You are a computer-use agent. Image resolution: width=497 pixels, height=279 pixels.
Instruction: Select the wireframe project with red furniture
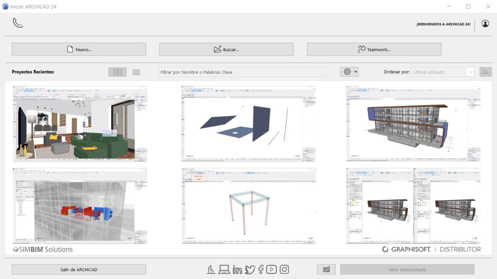[80, 206]
